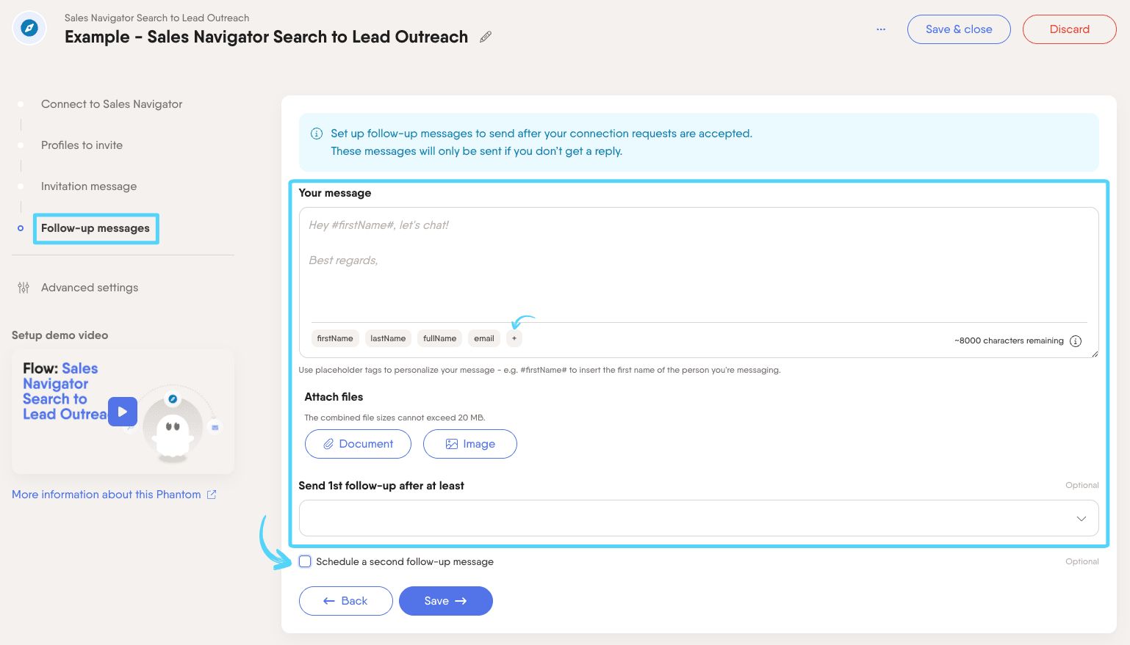Click the message box resize handle
Viewport: 1130px width, 645px height.
tap(1095, 354)
